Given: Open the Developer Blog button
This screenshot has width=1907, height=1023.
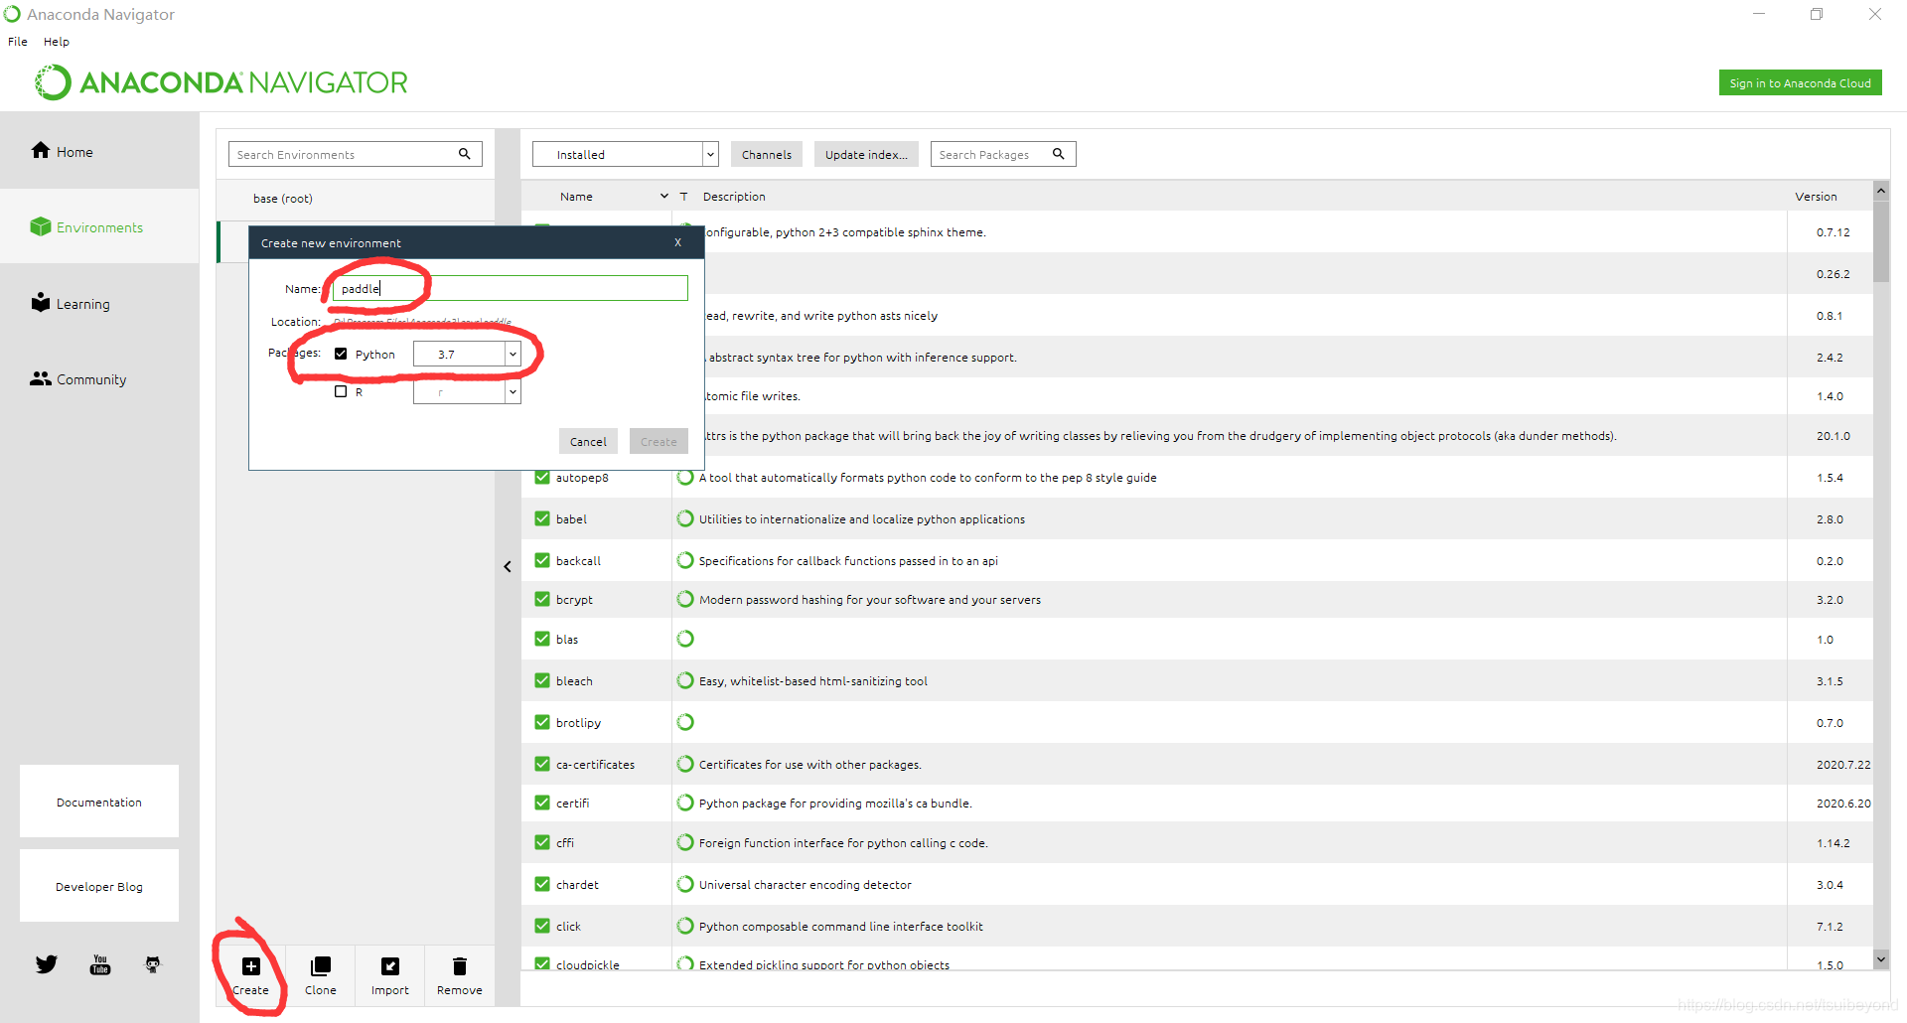Looking at the screenshot, I should [x=99, y=886].
